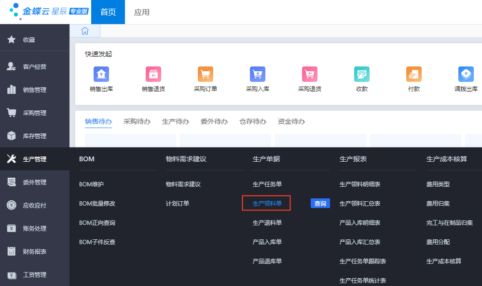Click the 采购入库 blue cart icon
Viewport: 482px width, 286px height.
click(x=258, y=74)
